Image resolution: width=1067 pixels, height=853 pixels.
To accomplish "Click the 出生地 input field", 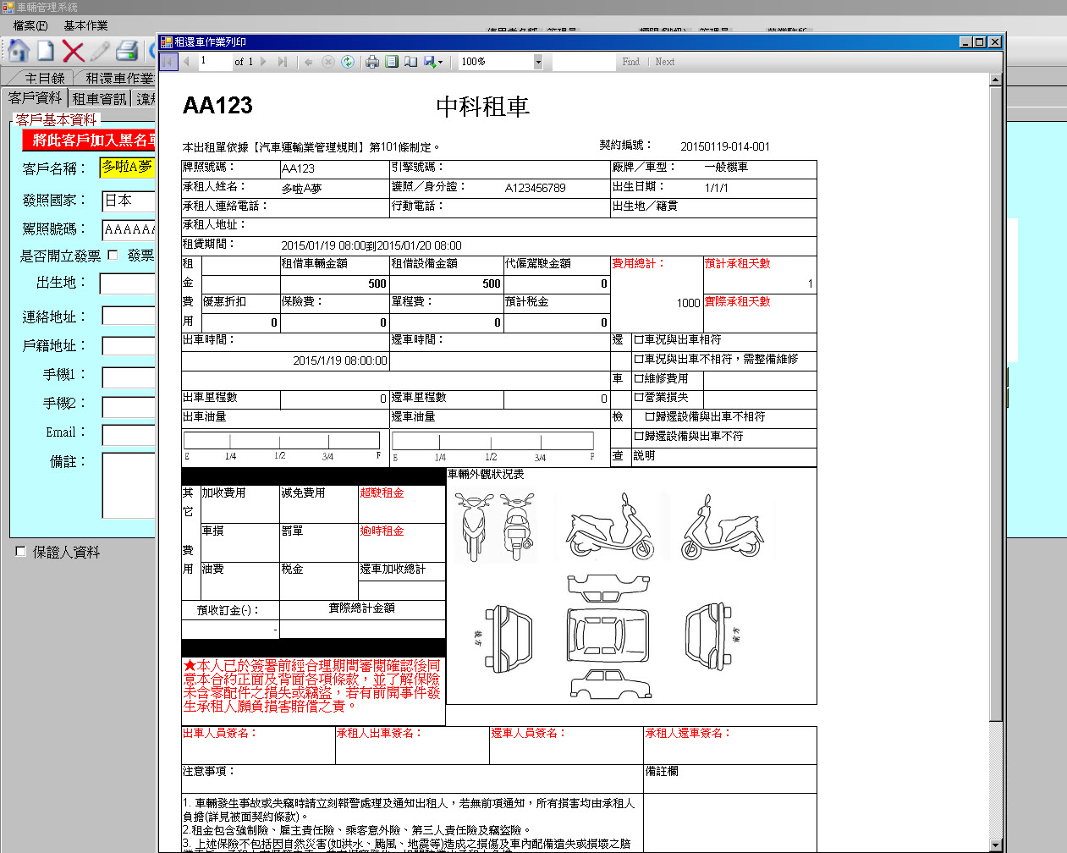I will pos(129,283).
